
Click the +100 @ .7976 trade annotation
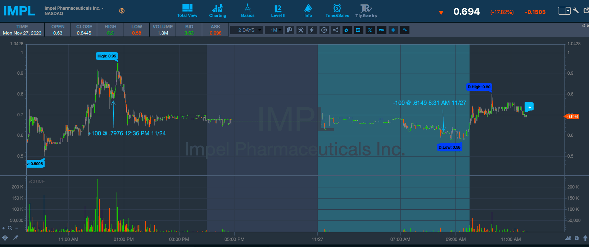tap(127, 133)
